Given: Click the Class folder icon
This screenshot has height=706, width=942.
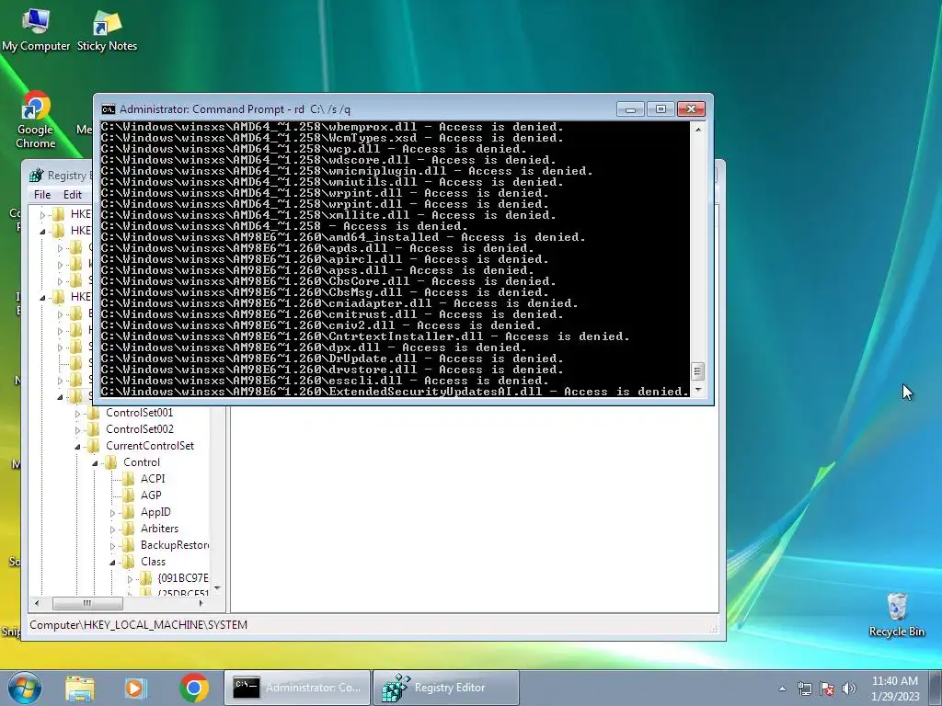Looking at the screenshot, I should click(x=128, y=562).
